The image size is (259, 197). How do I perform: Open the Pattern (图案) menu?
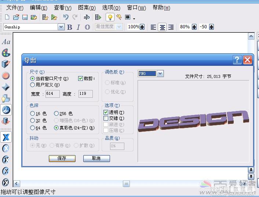(x=87, y=8)
